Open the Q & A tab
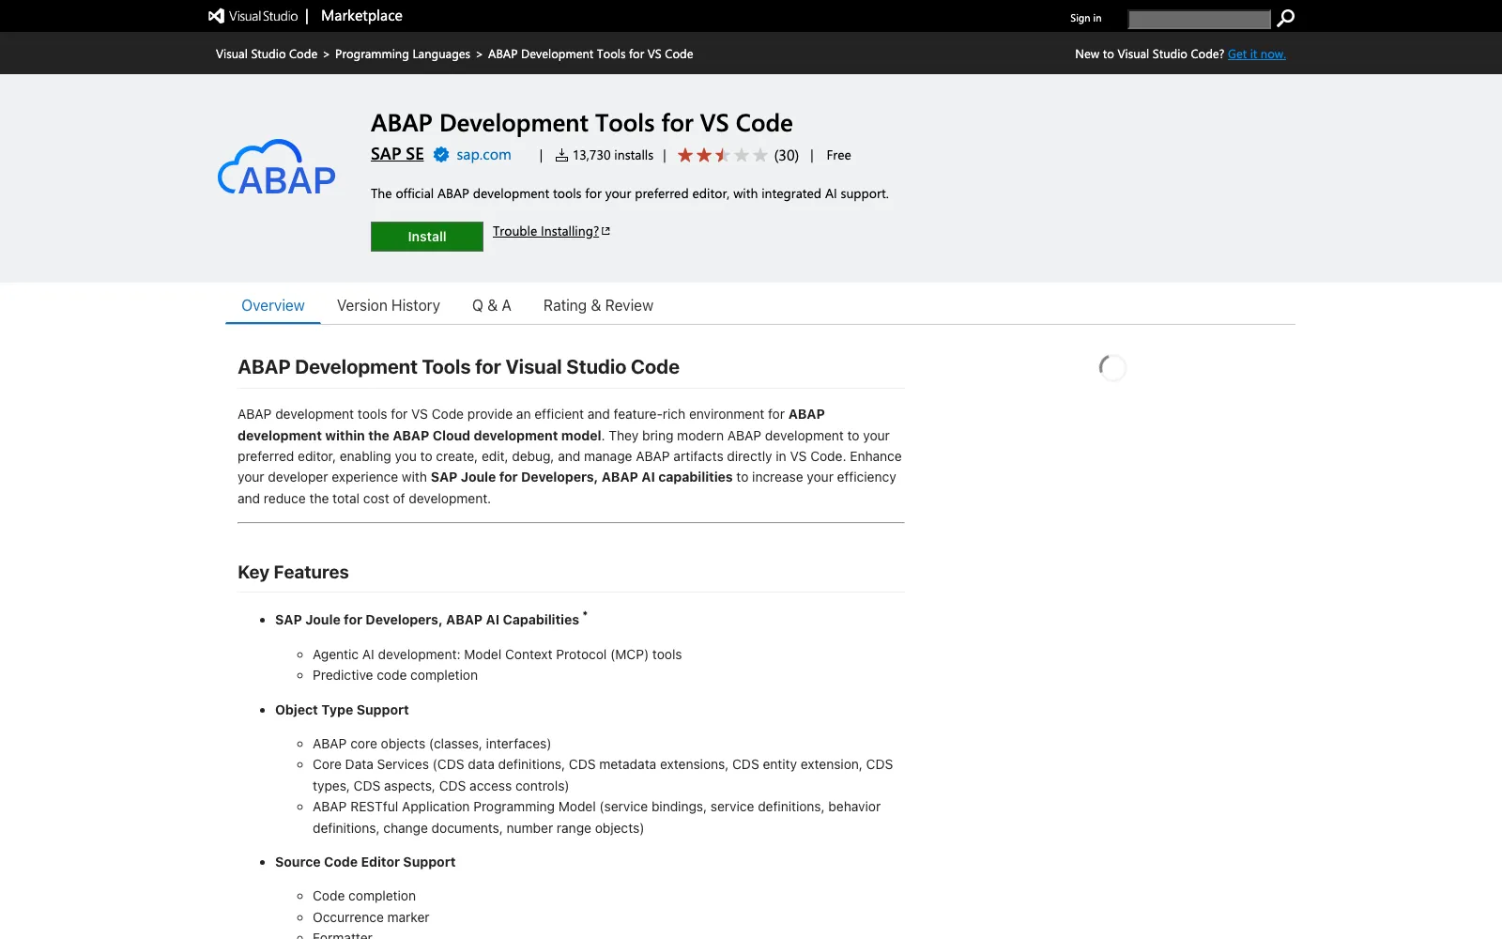Image resolution: width=1502 pixels, height=939 pixels. [x=492, y=305]
